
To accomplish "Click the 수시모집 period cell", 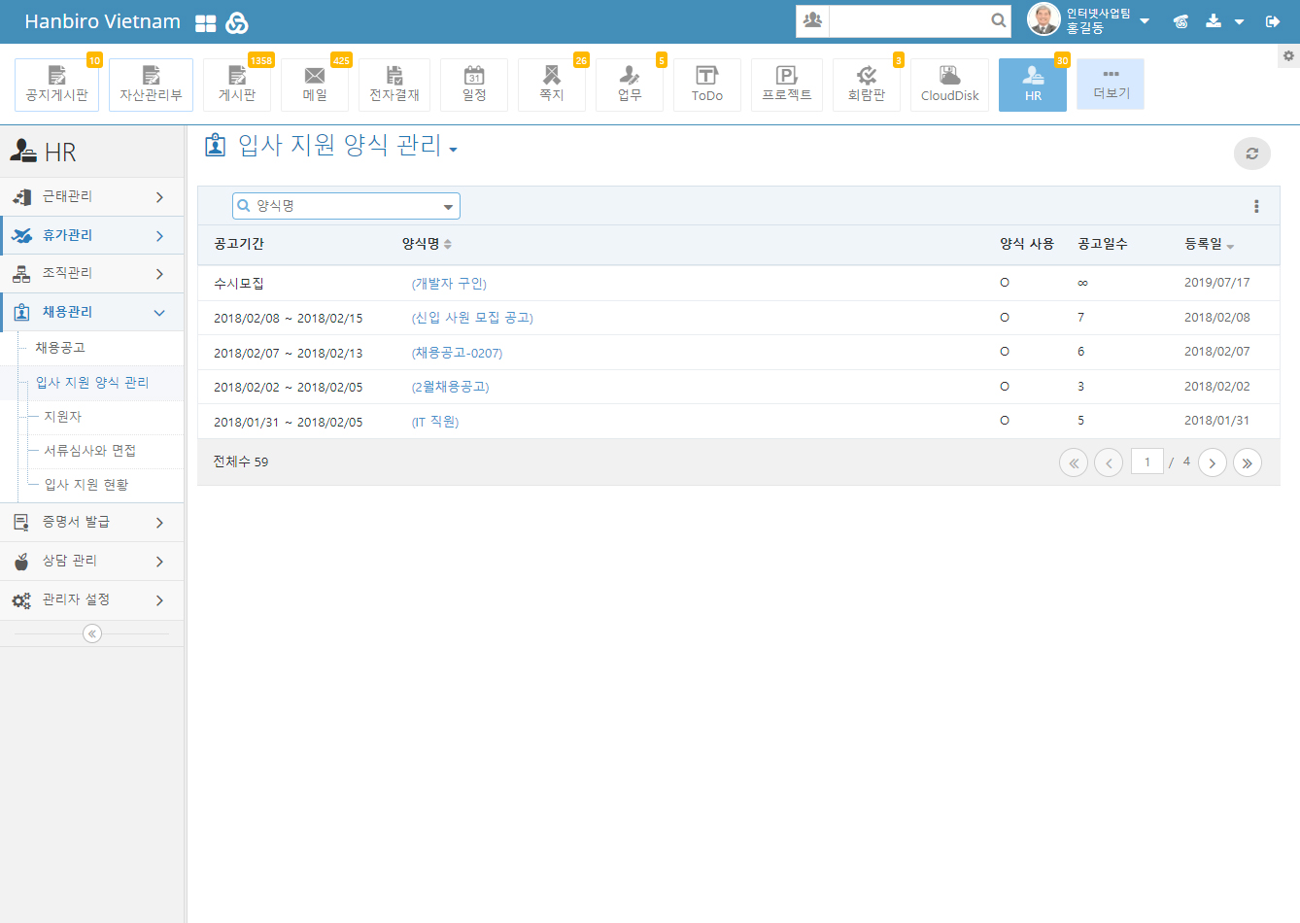I will [x=239, y=284].
